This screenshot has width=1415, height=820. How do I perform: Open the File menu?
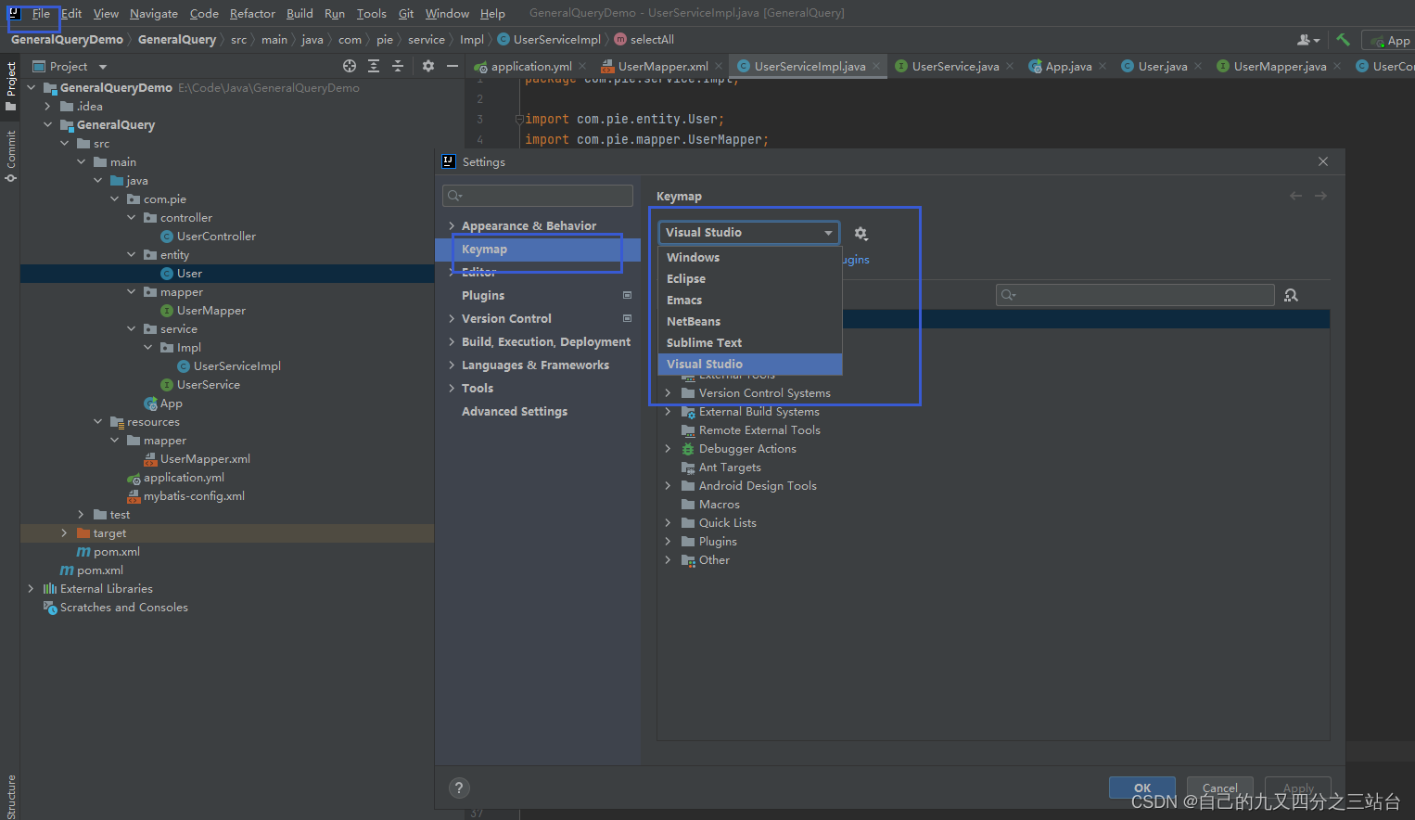tap(41, 13)
